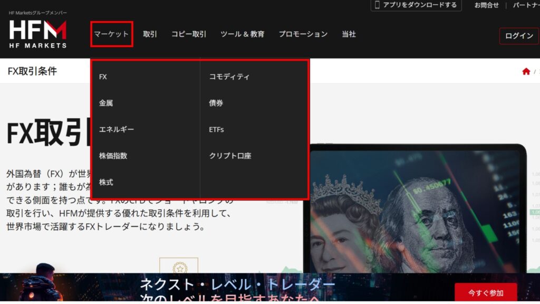Image resolution: width=540 pixels, height=304 pixels.
Task: Select FX from the market dropdown
Action: 103,77
